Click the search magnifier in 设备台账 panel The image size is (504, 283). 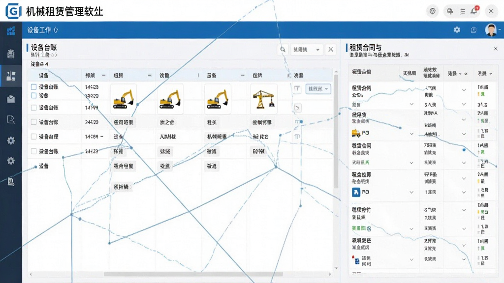[x=283, y=50]
